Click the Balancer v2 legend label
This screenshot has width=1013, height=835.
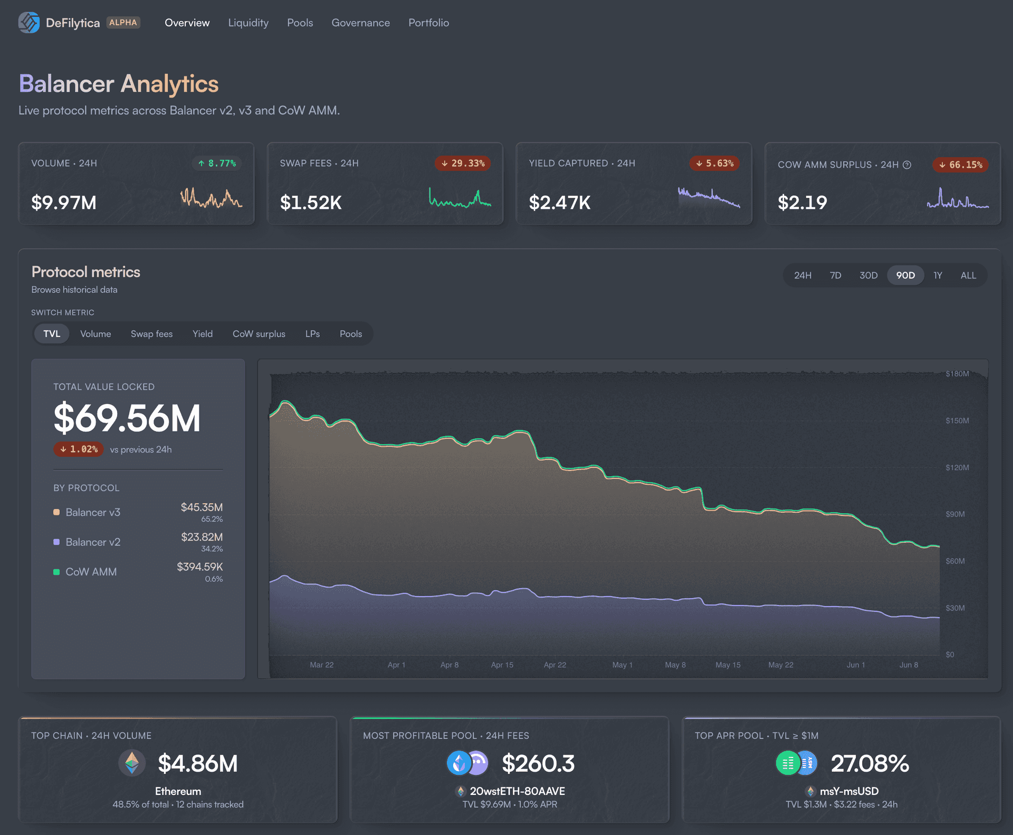[x=93, y=542]
